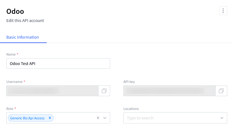The width and height of the screenshot is (232, 131).
Task: Select the read-only Username field
Action: point(52,91)
